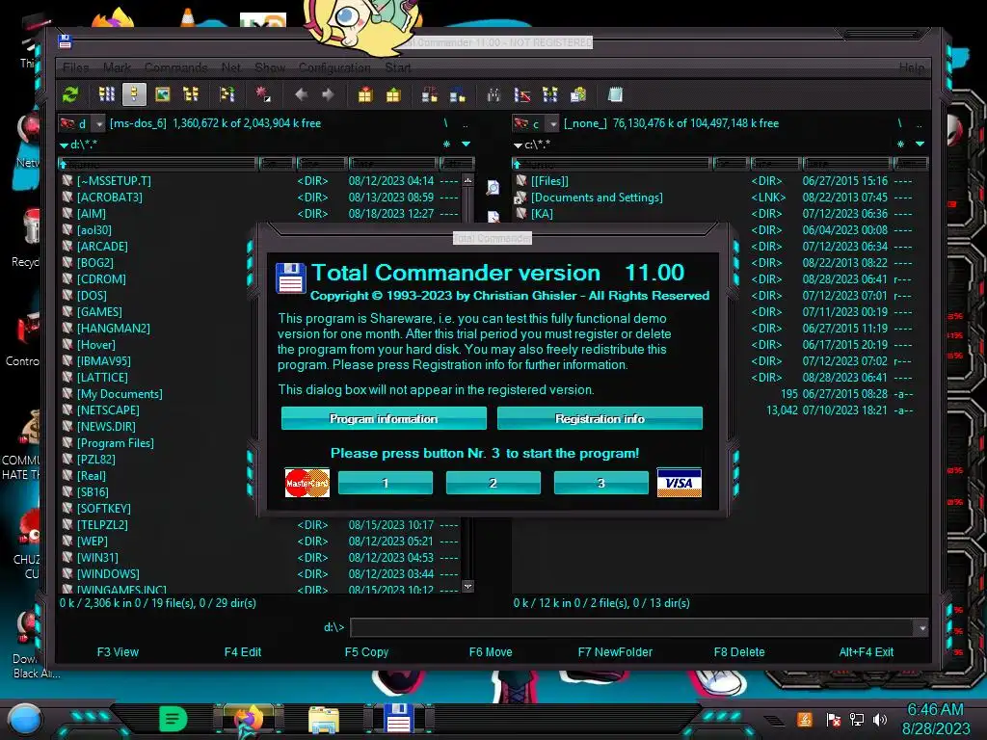The height and width of the screenshot is (740, 987).
Task: Click the d:\*.* tab arrow in left panel
Action: click(x=64, y=145)
